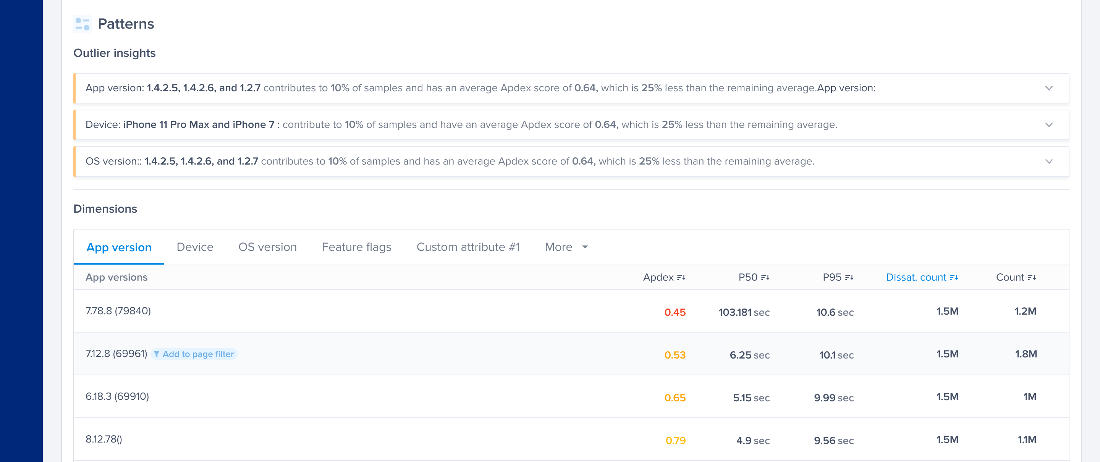
Task: Expand the App version outlier insight
Action: 1049,88
